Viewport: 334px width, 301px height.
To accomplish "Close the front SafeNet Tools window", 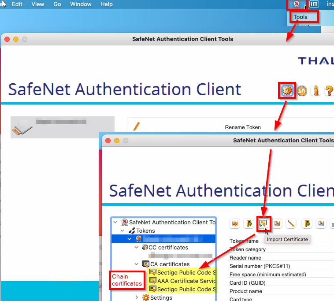I will 108,141.
